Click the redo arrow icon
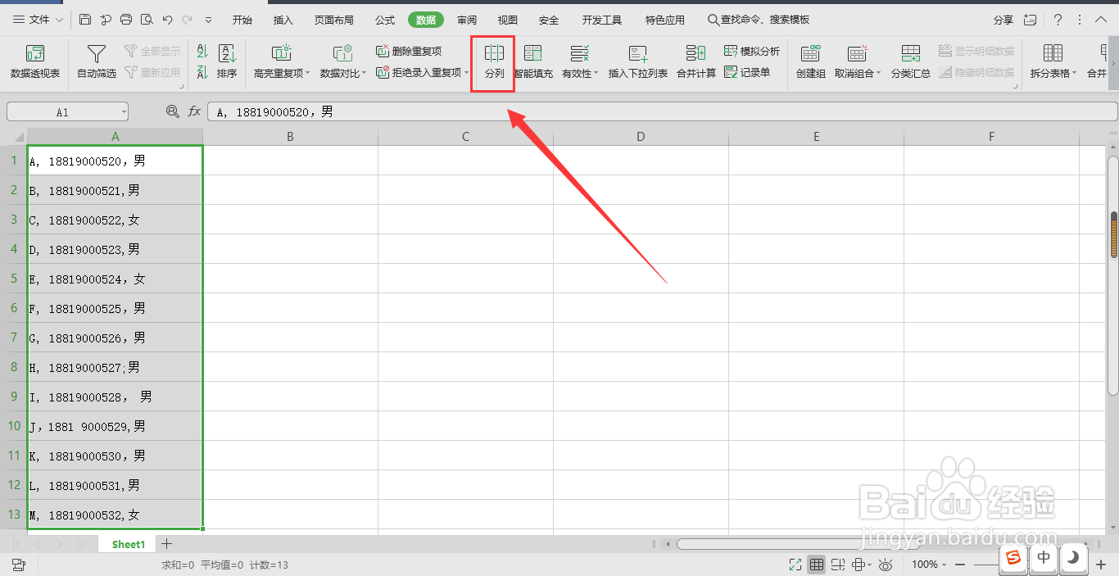Image resolution: width=1119 pixels, height=576 pixels. click(188, 19)
